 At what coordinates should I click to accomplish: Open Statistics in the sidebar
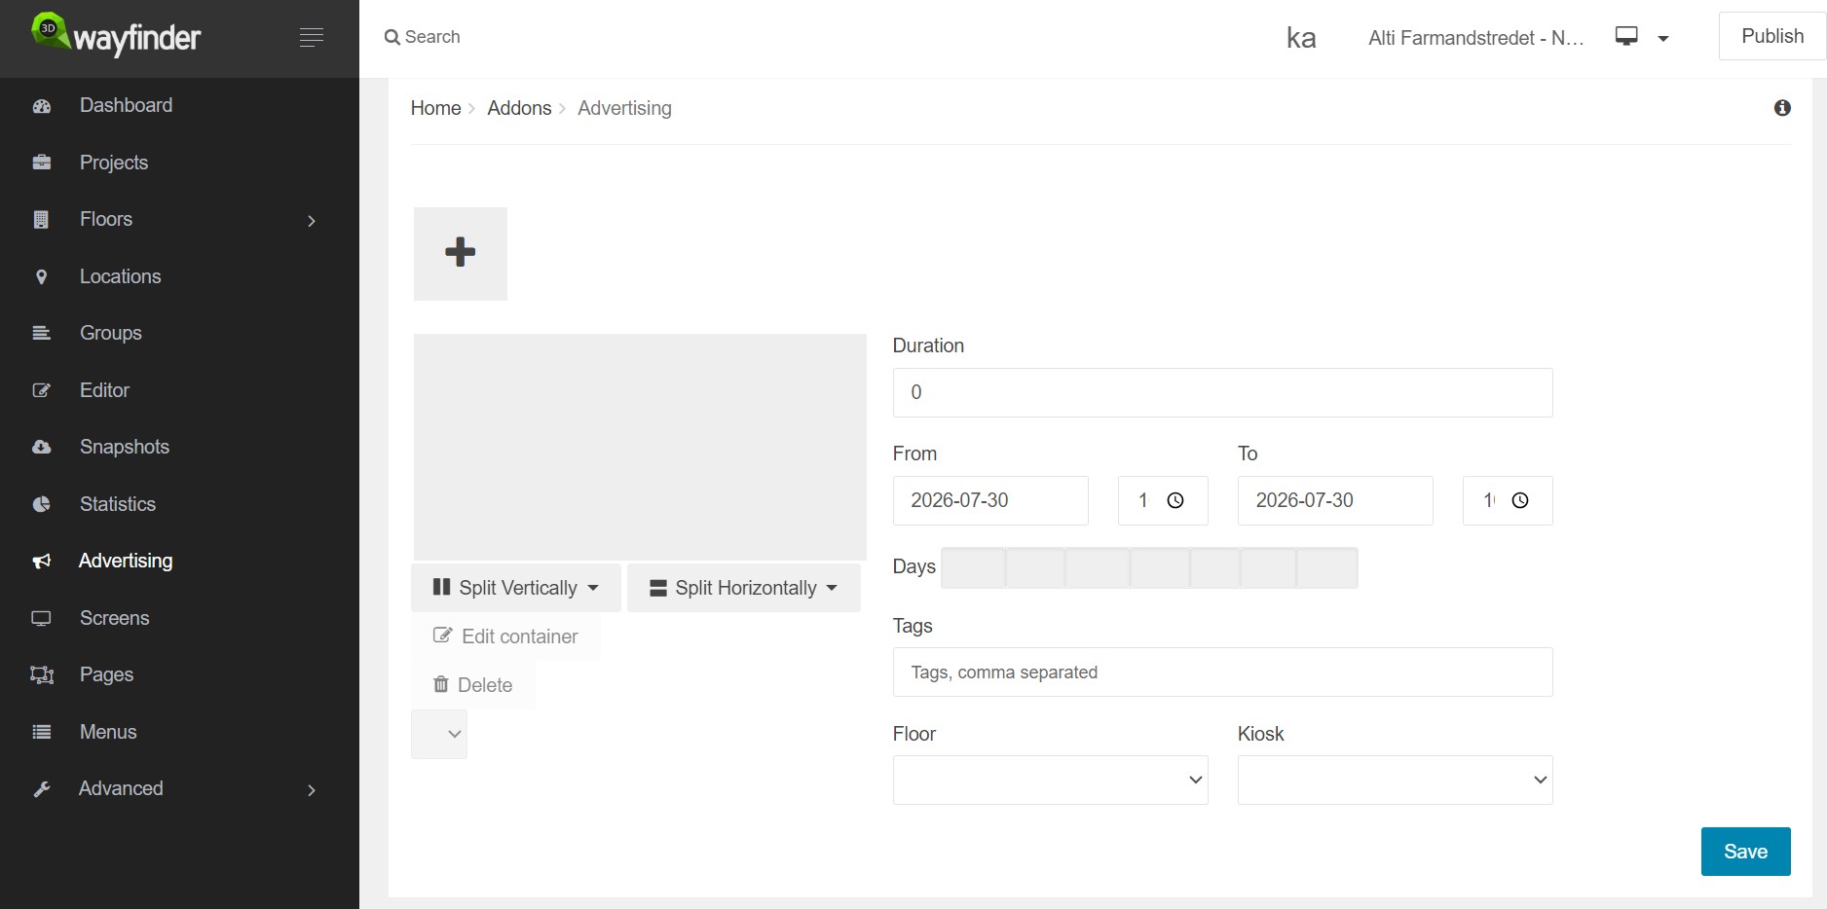pyautogui.click(x=118, y=504)
